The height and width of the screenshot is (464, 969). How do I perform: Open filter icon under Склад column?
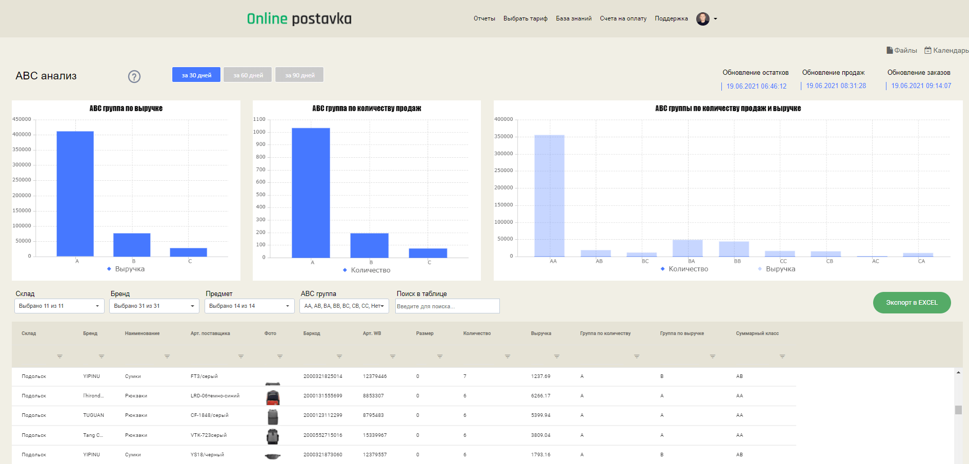pos(59,356)
